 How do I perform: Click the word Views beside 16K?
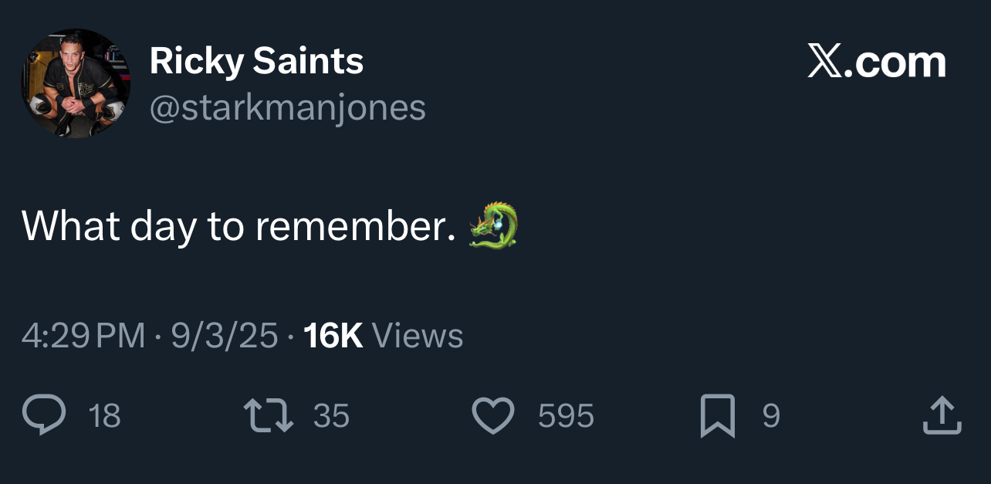[418, 336]
